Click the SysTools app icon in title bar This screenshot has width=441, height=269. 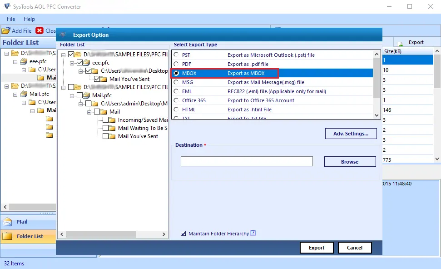7,6
